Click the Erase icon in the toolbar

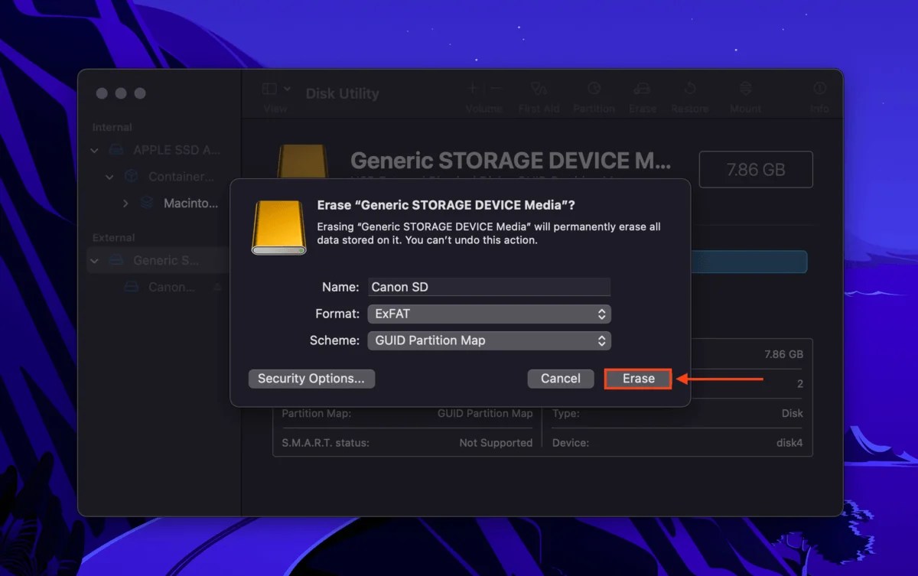[642, 96]
